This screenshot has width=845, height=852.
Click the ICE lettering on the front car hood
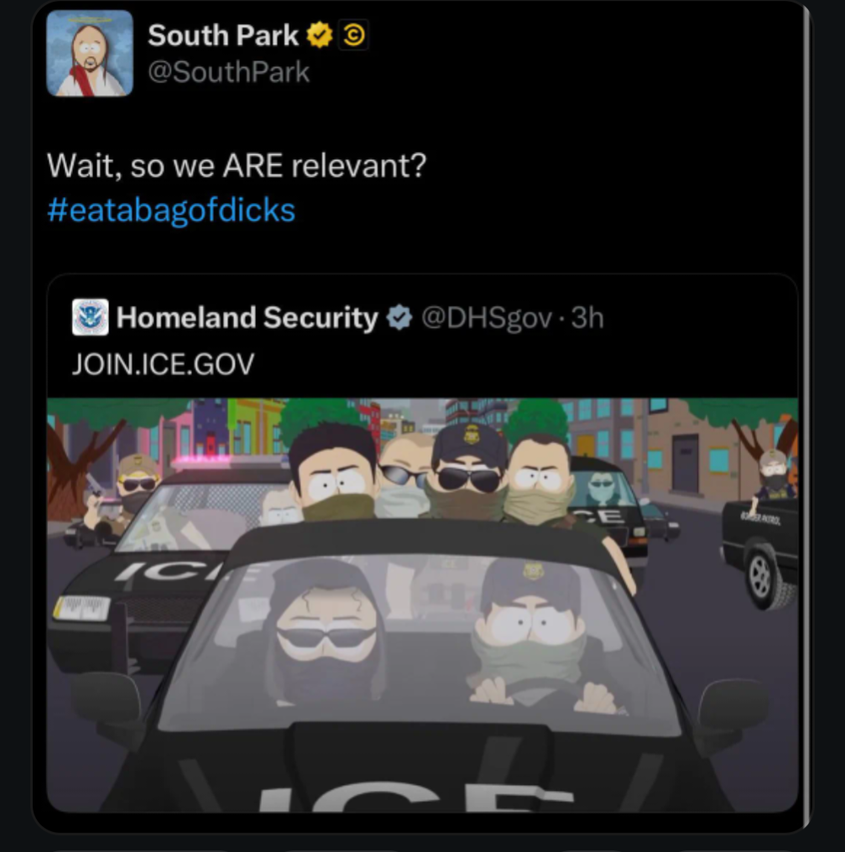416,796
